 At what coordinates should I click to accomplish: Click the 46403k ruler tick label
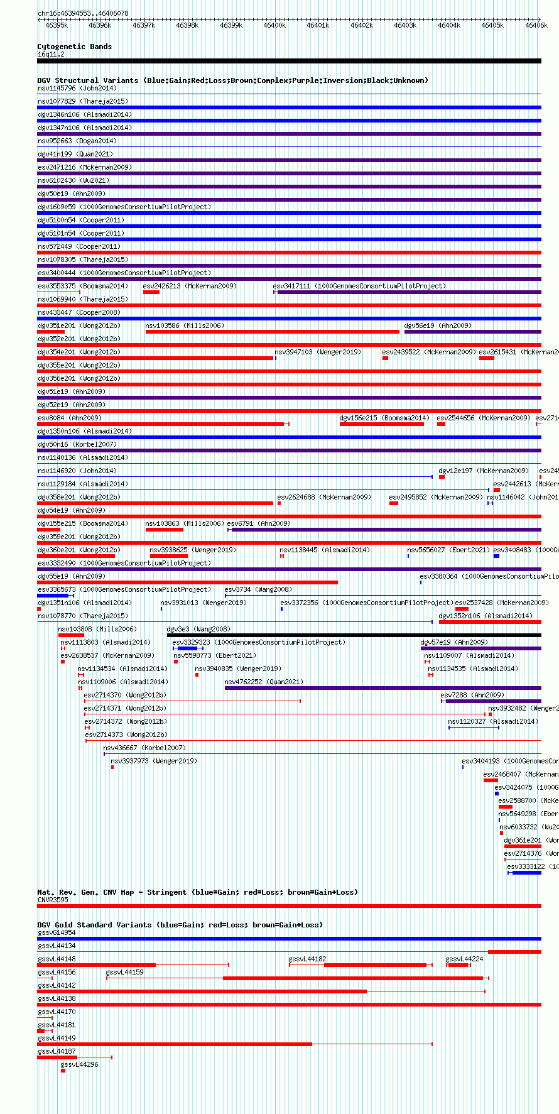[405, 25]
